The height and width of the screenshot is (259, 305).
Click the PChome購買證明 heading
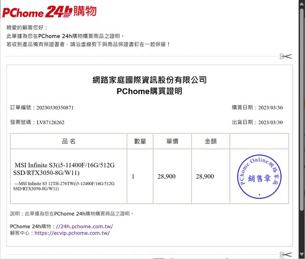[x=149, y=91]
